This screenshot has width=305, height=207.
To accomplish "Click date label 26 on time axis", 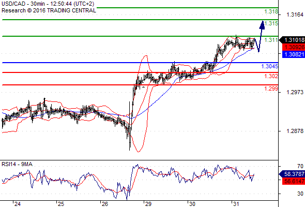I will 104,204.
